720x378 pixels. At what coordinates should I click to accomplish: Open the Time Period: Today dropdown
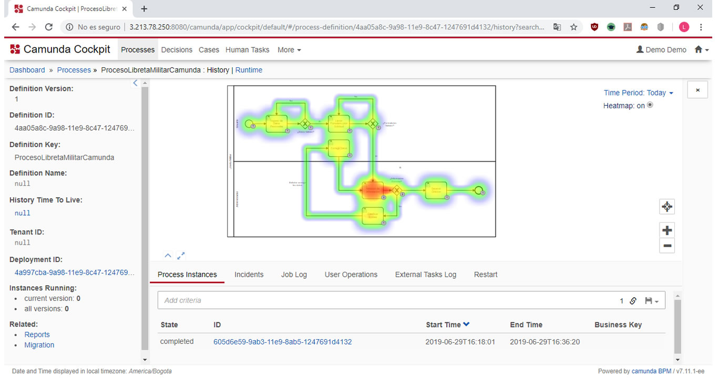click(639, 93)
